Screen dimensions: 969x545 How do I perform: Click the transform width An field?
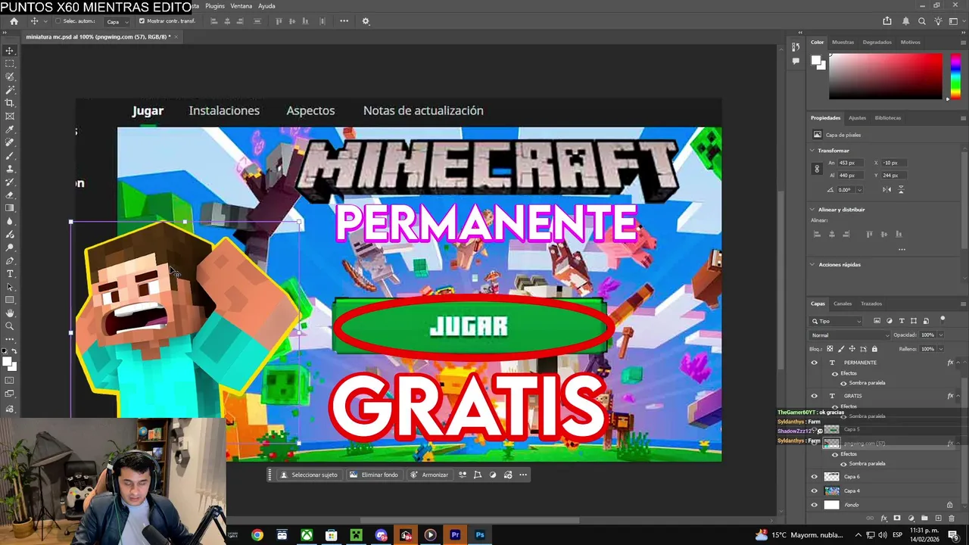[x=851, y=163]
